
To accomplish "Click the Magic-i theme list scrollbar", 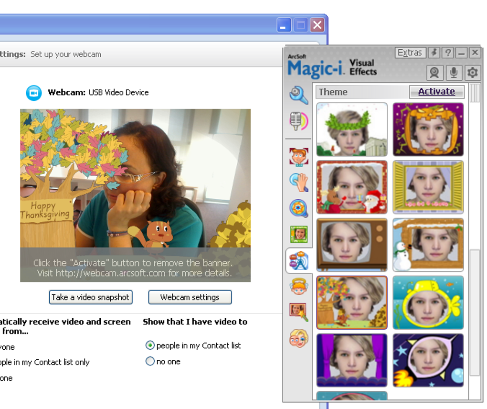I will click(x=475, y=312).
